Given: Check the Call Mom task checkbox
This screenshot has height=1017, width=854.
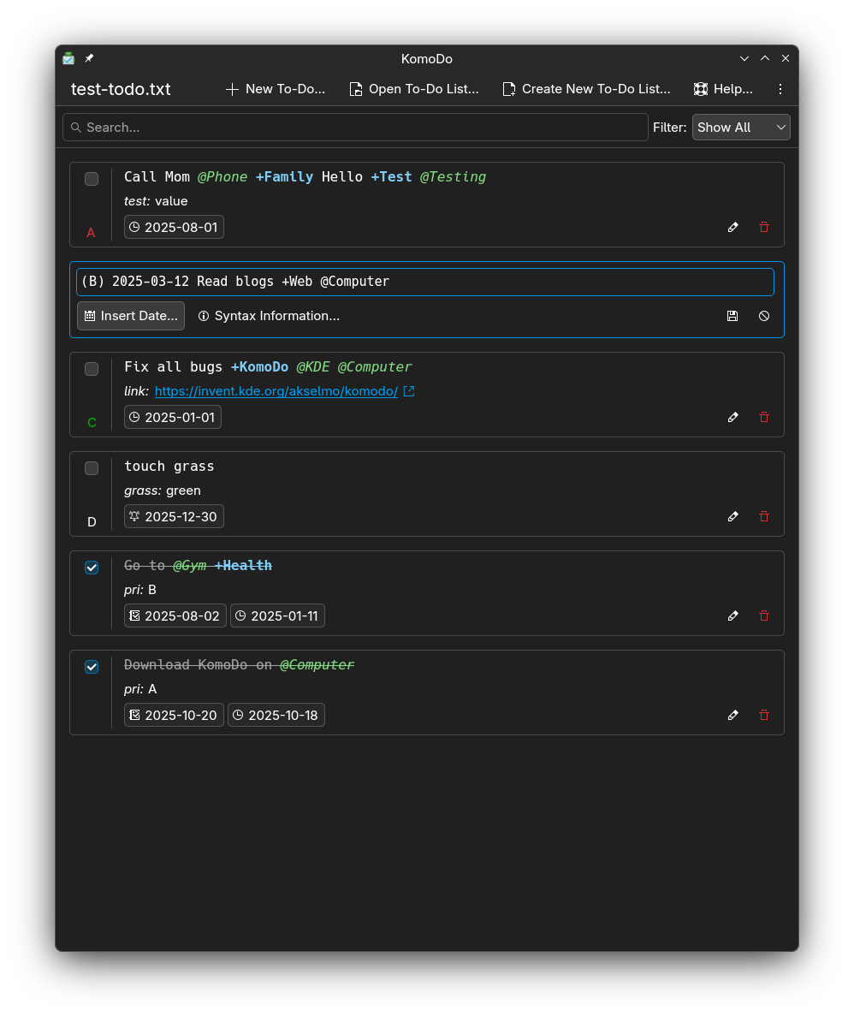Looking at the screenshot, I should click(92, 179).
